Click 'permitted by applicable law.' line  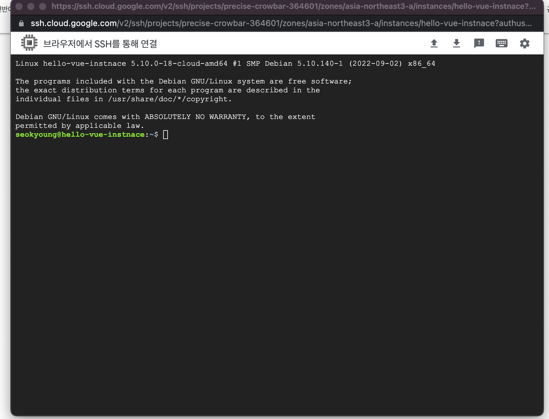click(x=80, y=126)
